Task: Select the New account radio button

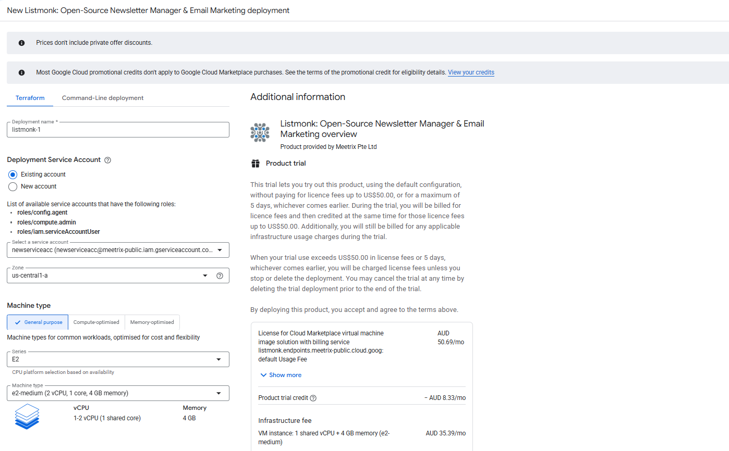Action: click(x=13, y=186)
